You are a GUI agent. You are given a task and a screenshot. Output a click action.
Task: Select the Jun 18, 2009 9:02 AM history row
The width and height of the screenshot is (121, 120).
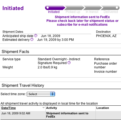pyautogui.click(x=60, y=115)
